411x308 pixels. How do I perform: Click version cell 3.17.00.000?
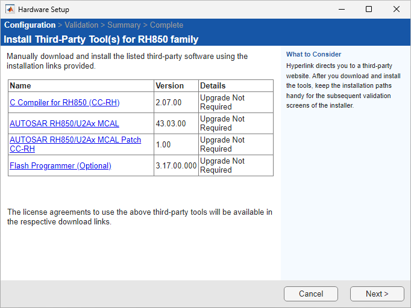point(176,165)
